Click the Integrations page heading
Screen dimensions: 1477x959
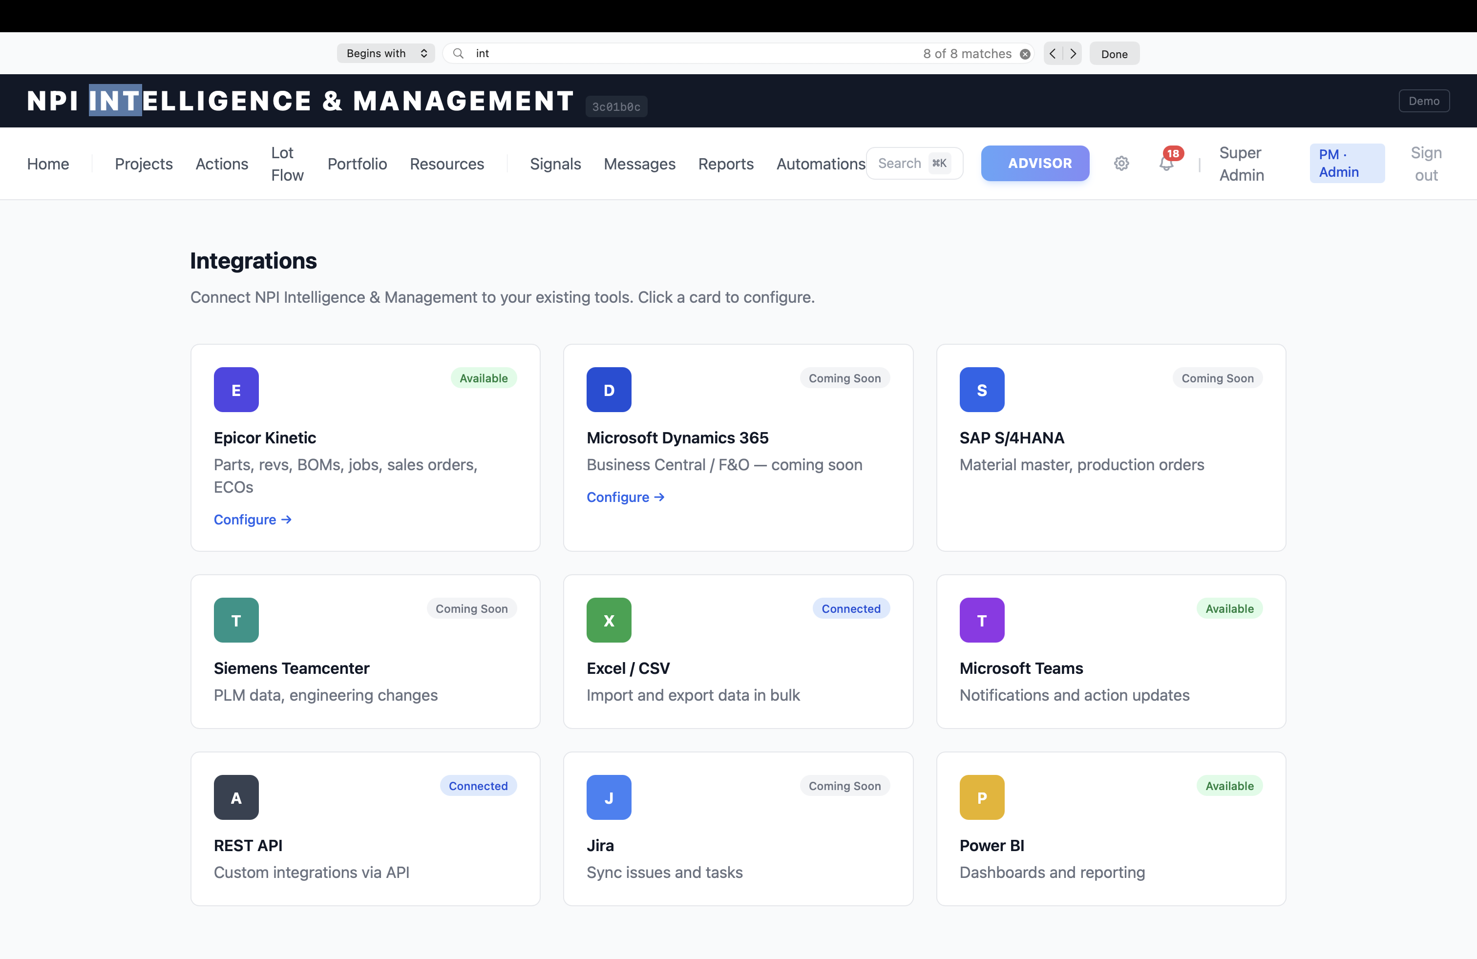[x=253, y=261]
